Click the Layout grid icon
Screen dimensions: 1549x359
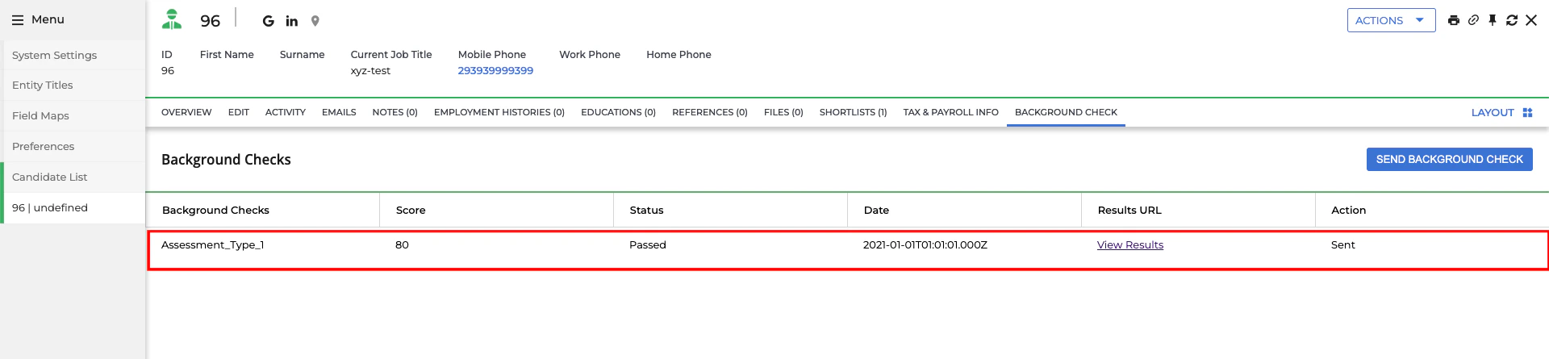pos(1527,113)
